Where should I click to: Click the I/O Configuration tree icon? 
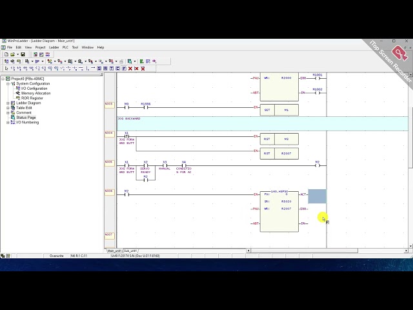[18, 88]
